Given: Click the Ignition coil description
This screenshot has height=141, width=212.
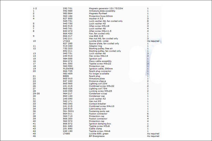Looking at the screenshot, I should click(x=95, y=59).
